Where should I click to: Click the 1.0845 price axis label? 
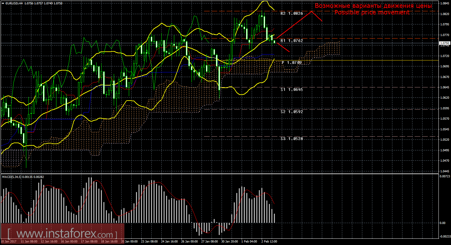point(444,3)
